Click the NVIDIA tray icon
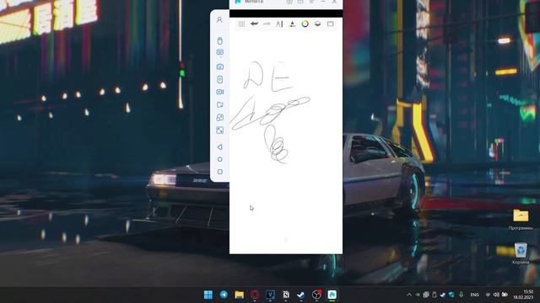 point(418,295)
